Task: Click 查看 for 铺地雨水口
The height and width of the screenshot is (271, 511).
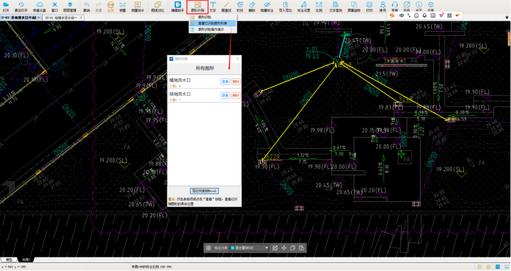Action: point(225,82)
